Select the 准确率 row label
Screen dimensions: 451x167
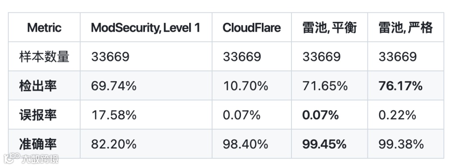click(38, 144)
